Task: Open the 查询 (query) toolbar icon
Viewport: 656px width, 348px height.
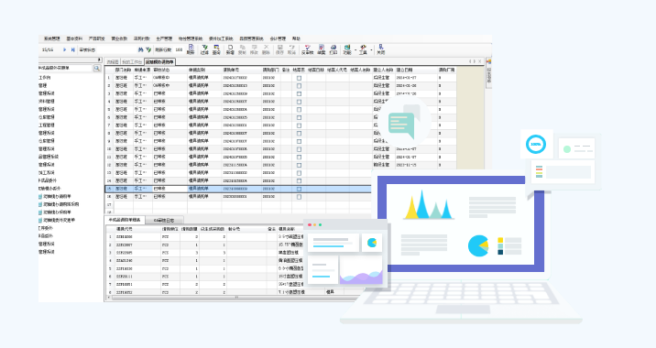Action: 216,49
